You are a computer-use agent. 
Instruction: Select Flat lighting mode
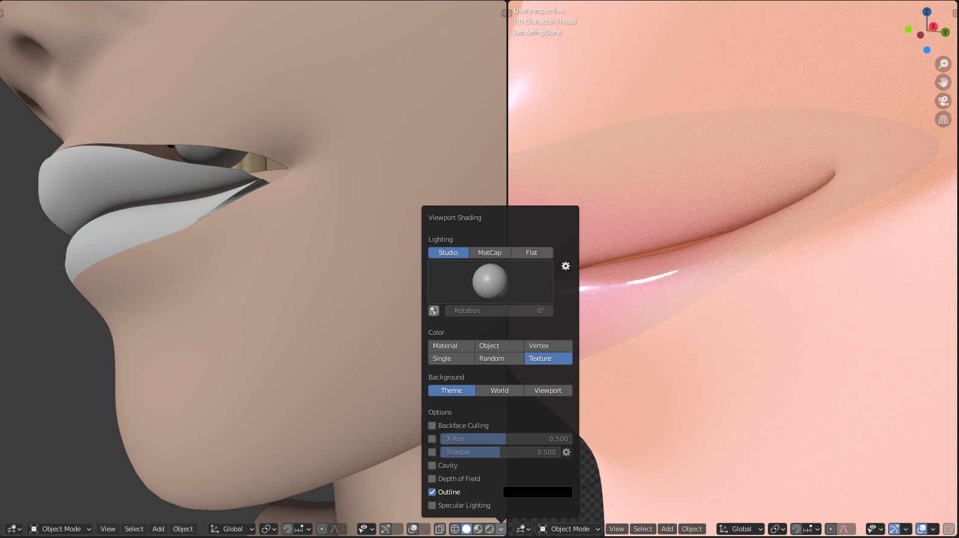[532, 253]
